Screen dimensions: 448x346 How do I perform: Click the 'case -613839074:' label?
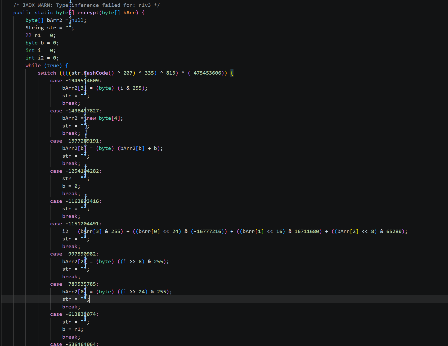coord(74,314)
